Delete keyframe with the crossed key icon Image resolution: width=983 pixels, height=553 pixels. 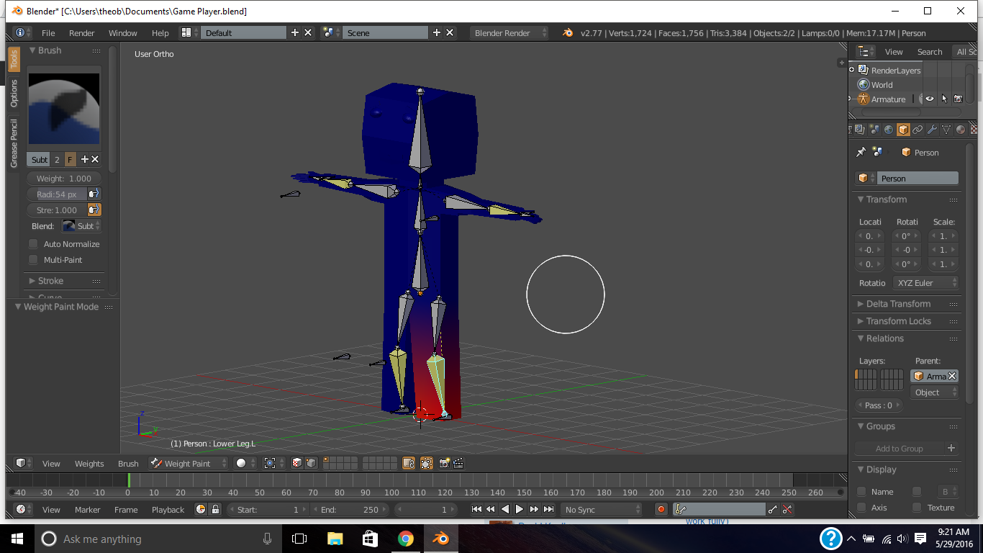[787, 509]
